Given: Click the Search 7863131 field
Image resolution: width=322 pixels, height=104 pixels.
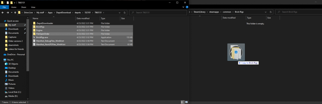Looking at the screenshot, I should coord(158,13).
